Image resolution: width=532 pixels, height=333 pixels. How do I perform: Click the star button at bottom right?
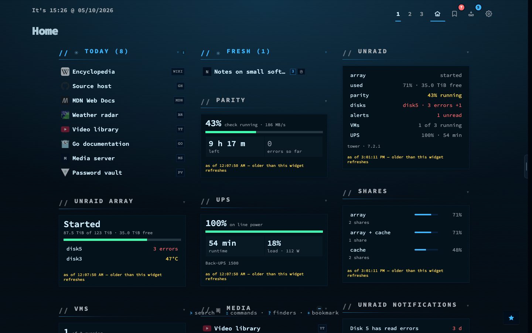pyautogui.click(x=511, y=318)
